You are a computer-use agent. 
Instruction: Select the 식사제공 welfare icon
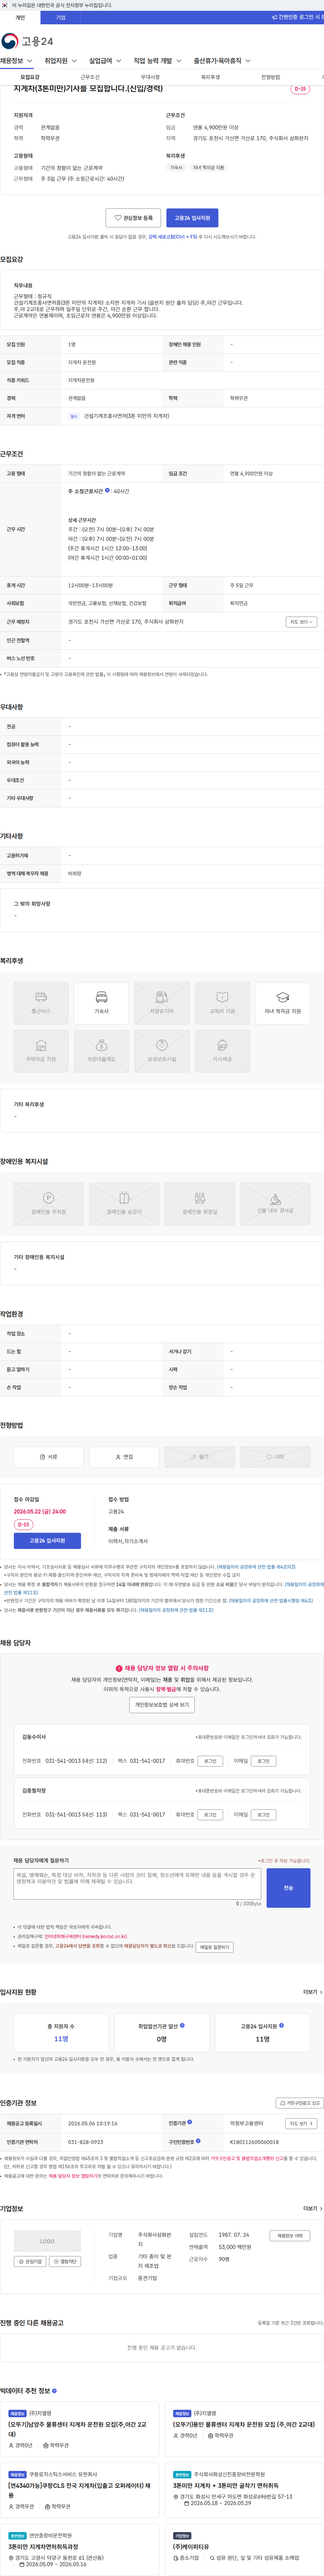222,1051
